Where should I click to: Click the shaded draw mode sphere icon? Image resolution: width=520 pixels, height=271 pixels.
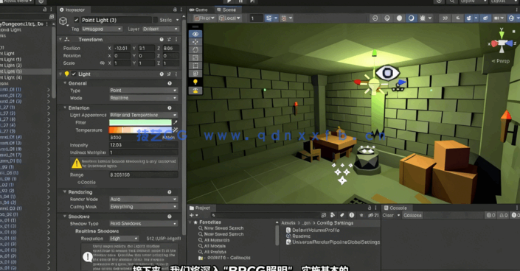click(x=412, y=18)
